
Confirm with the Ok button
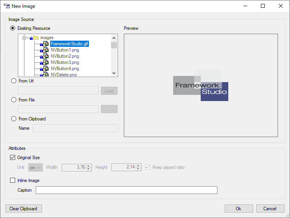239,208
